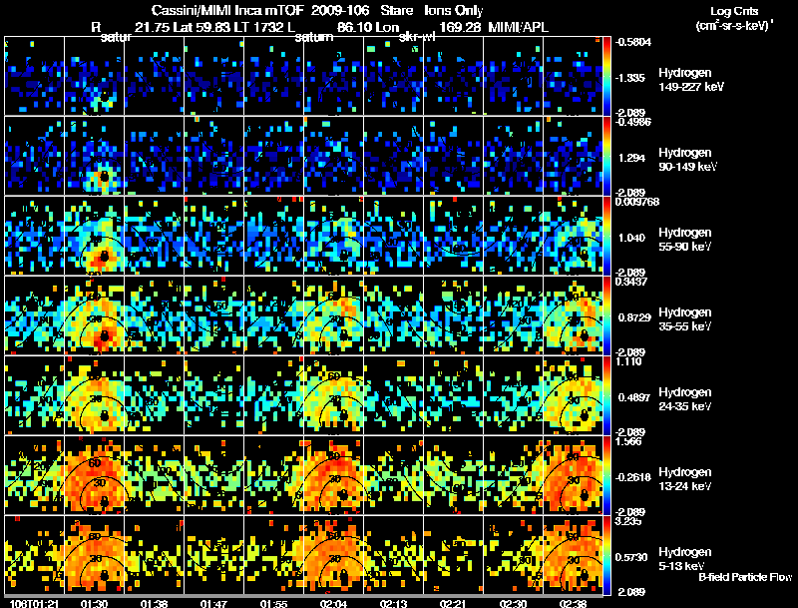The width and height of the screenshot is (798, 608).
Task: Click the '-1.335' color scale value
Action: 630,78
